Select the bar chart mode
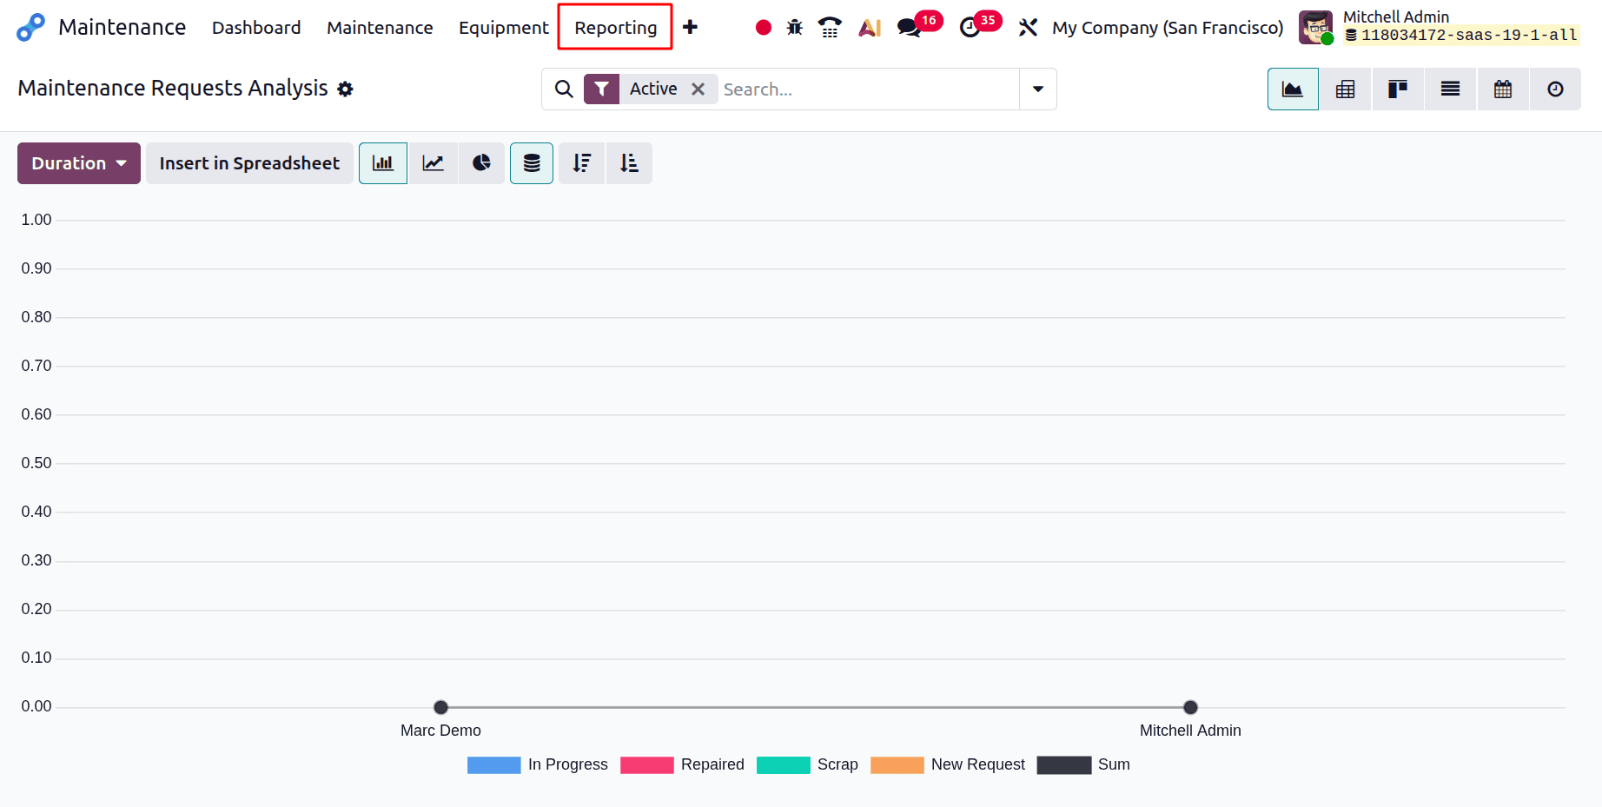 383,163
